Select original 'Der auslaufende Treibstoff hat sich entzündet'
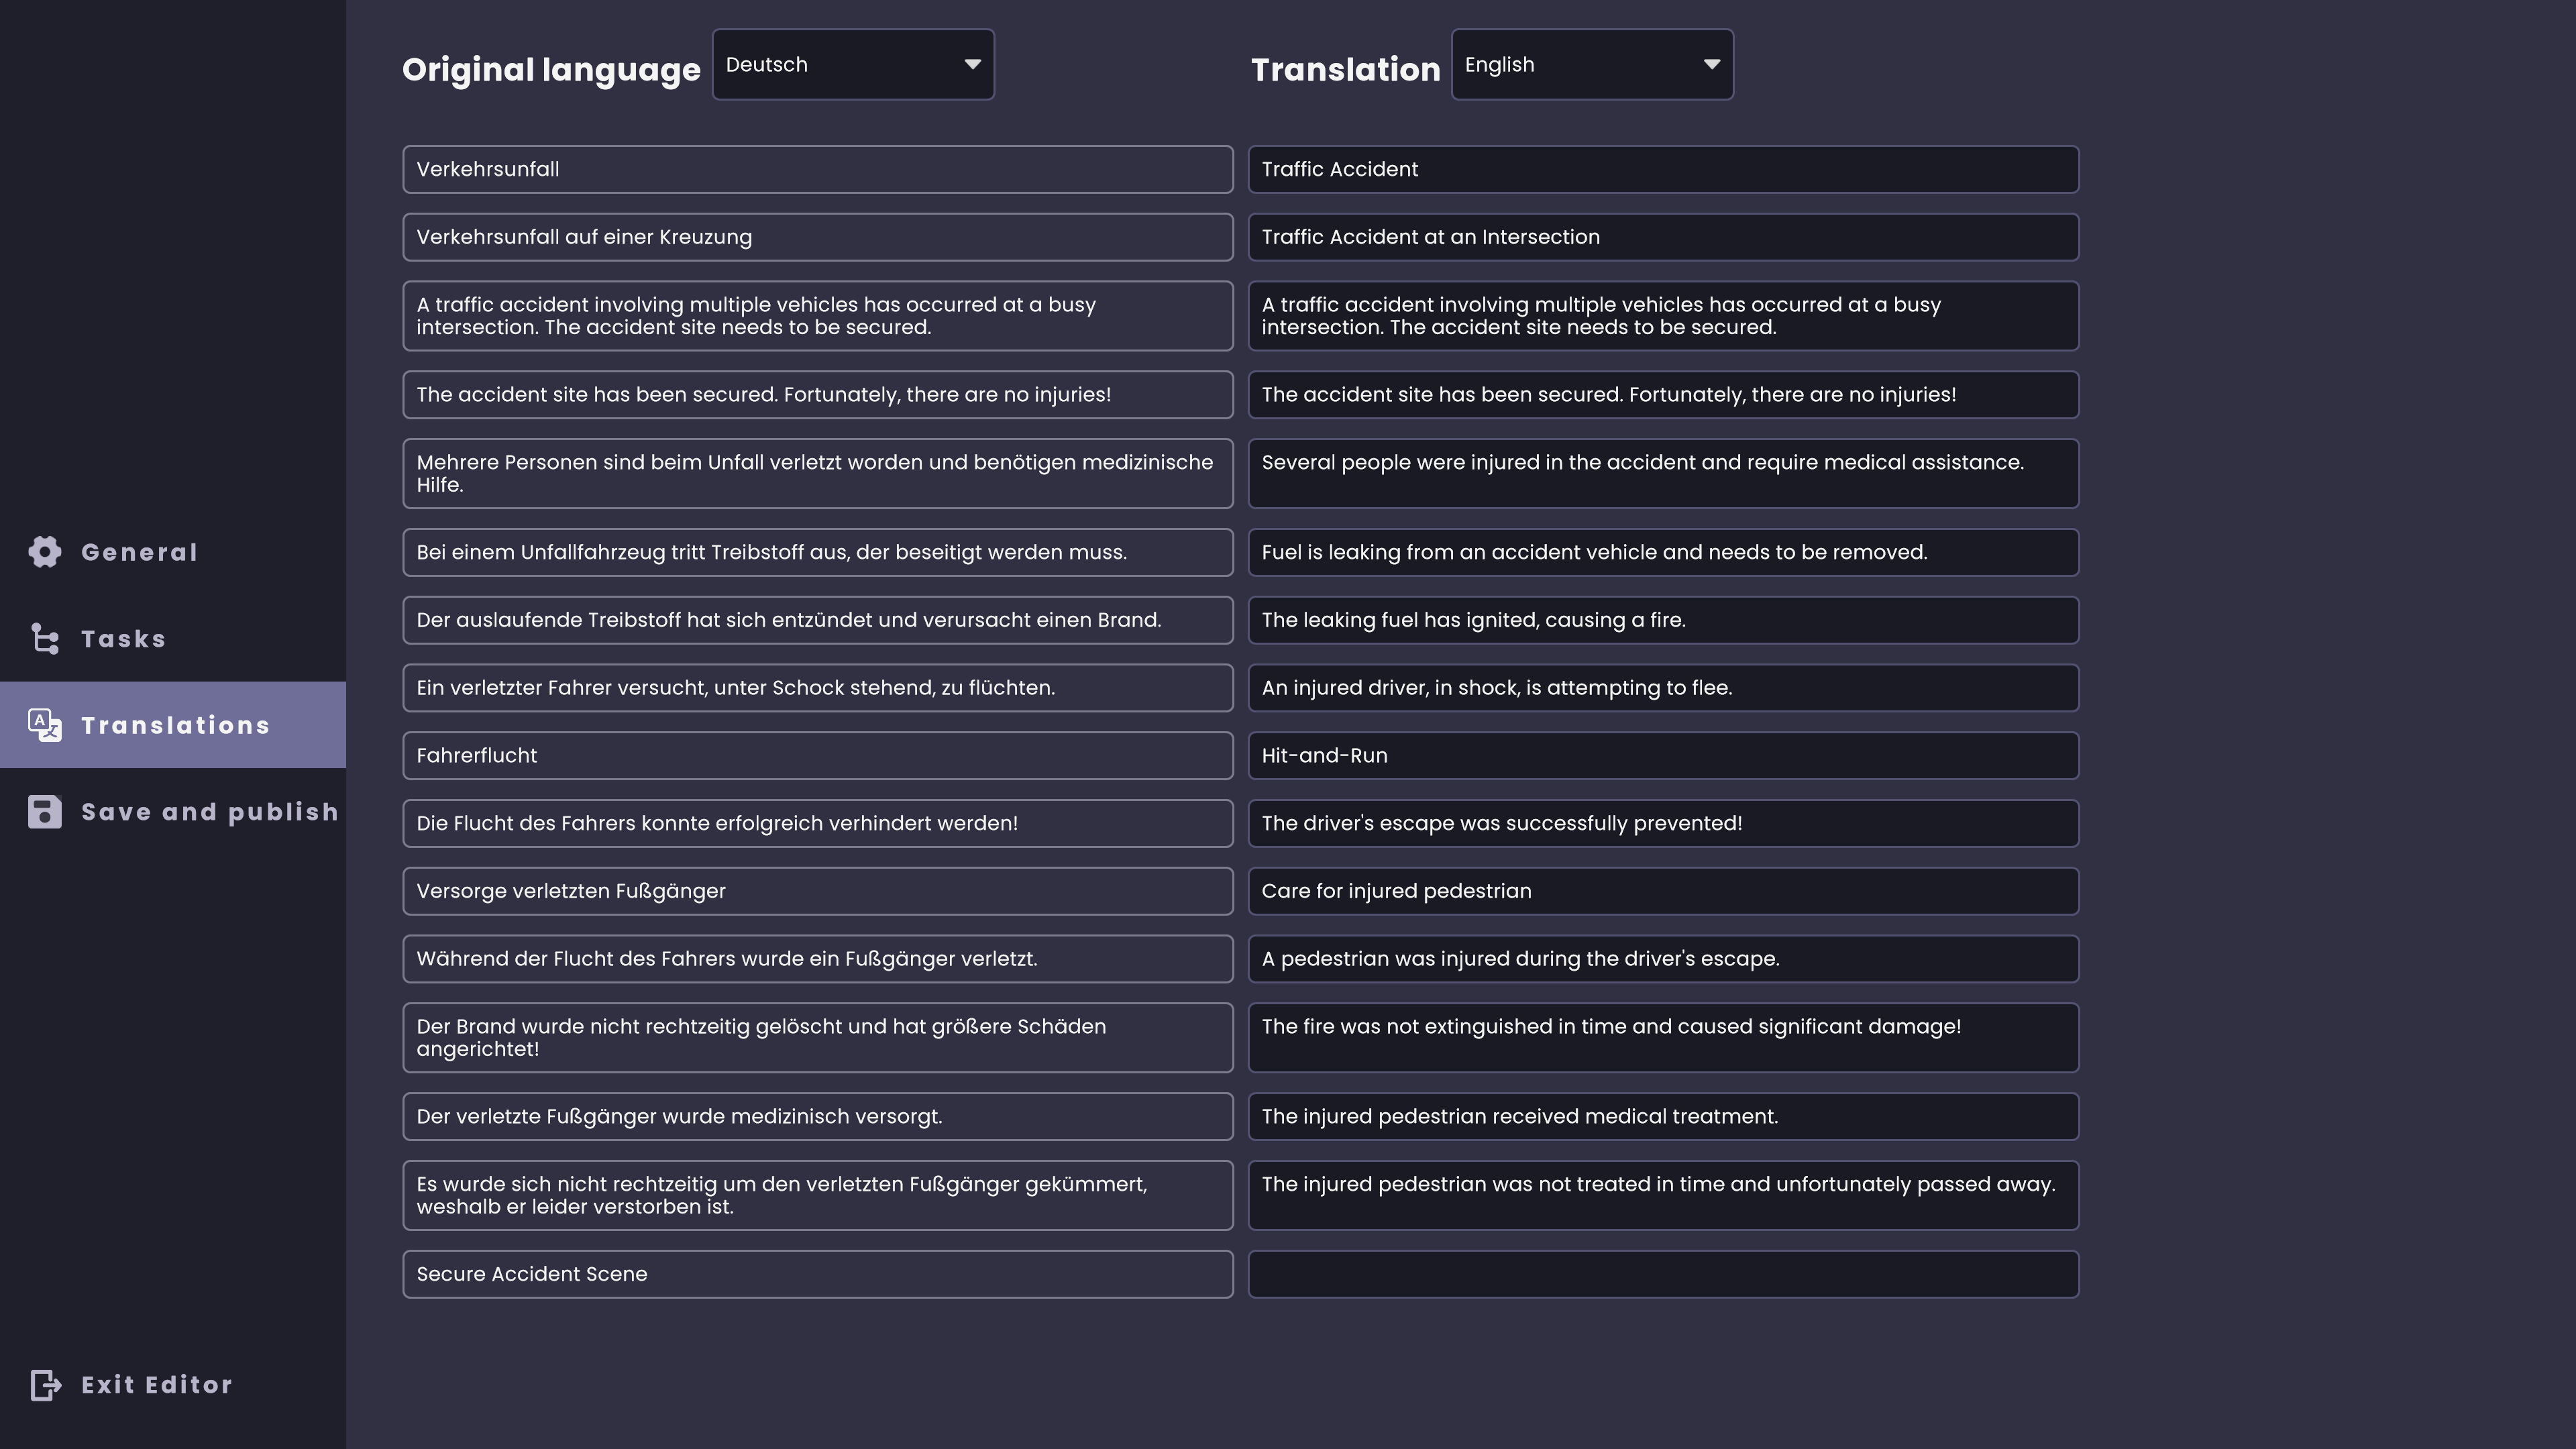The image size is (2576, 1449). [818, 620]
